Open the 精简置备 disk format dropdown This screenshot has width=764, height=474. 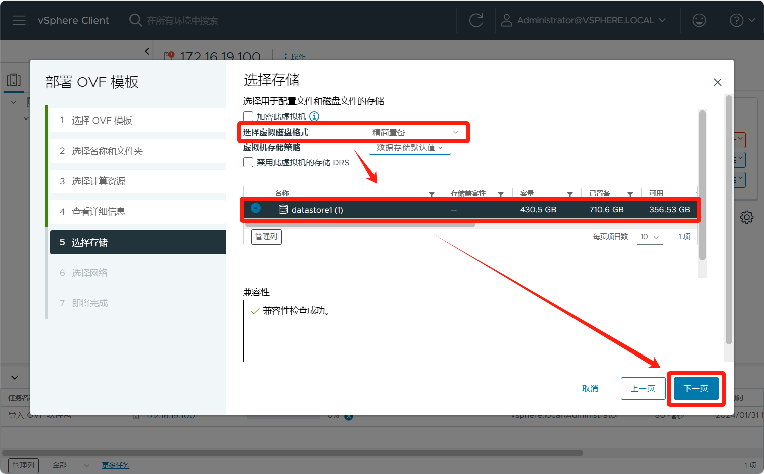tap(415, 132)
